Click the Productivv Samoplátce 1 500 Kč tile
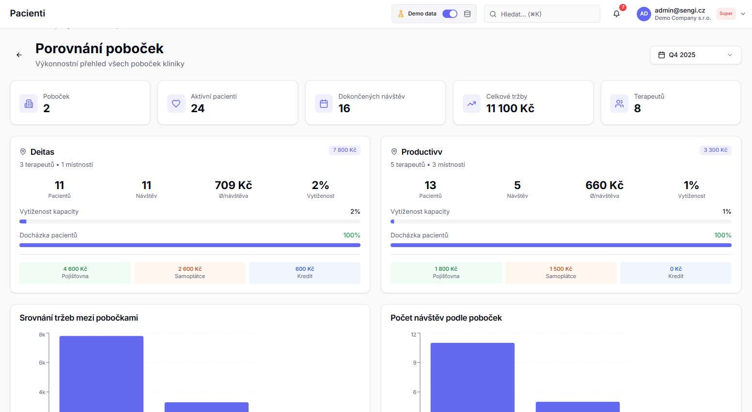Image resolution: width=752 pixels, height=412 pixels. pyautogui.click(x=561, y=273)
